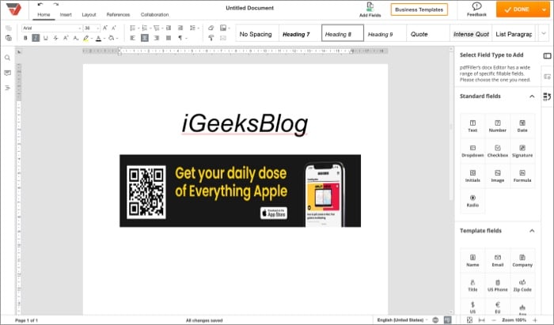Click the Decrease indent icon

169,28
